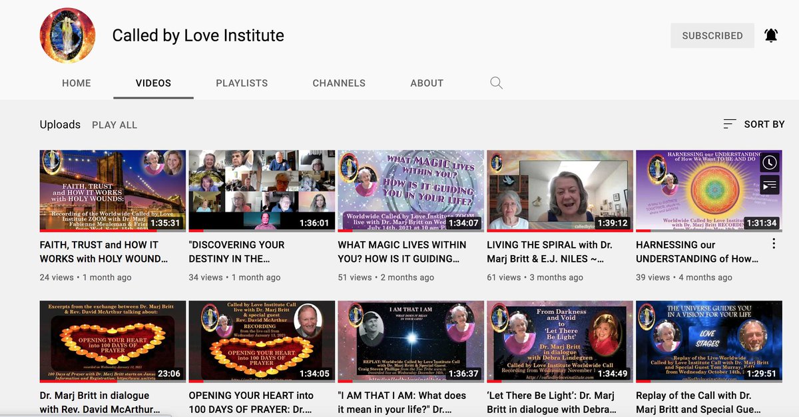Open three-dot menu for HARNESSING video
The height and width of the screenshot is (417, 799).
[x=774, y=244]
